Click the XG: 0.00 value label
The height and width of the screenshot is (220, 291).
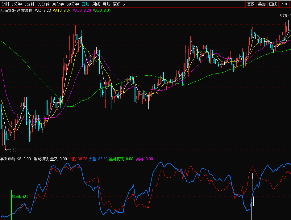click(x=23, y=159)
